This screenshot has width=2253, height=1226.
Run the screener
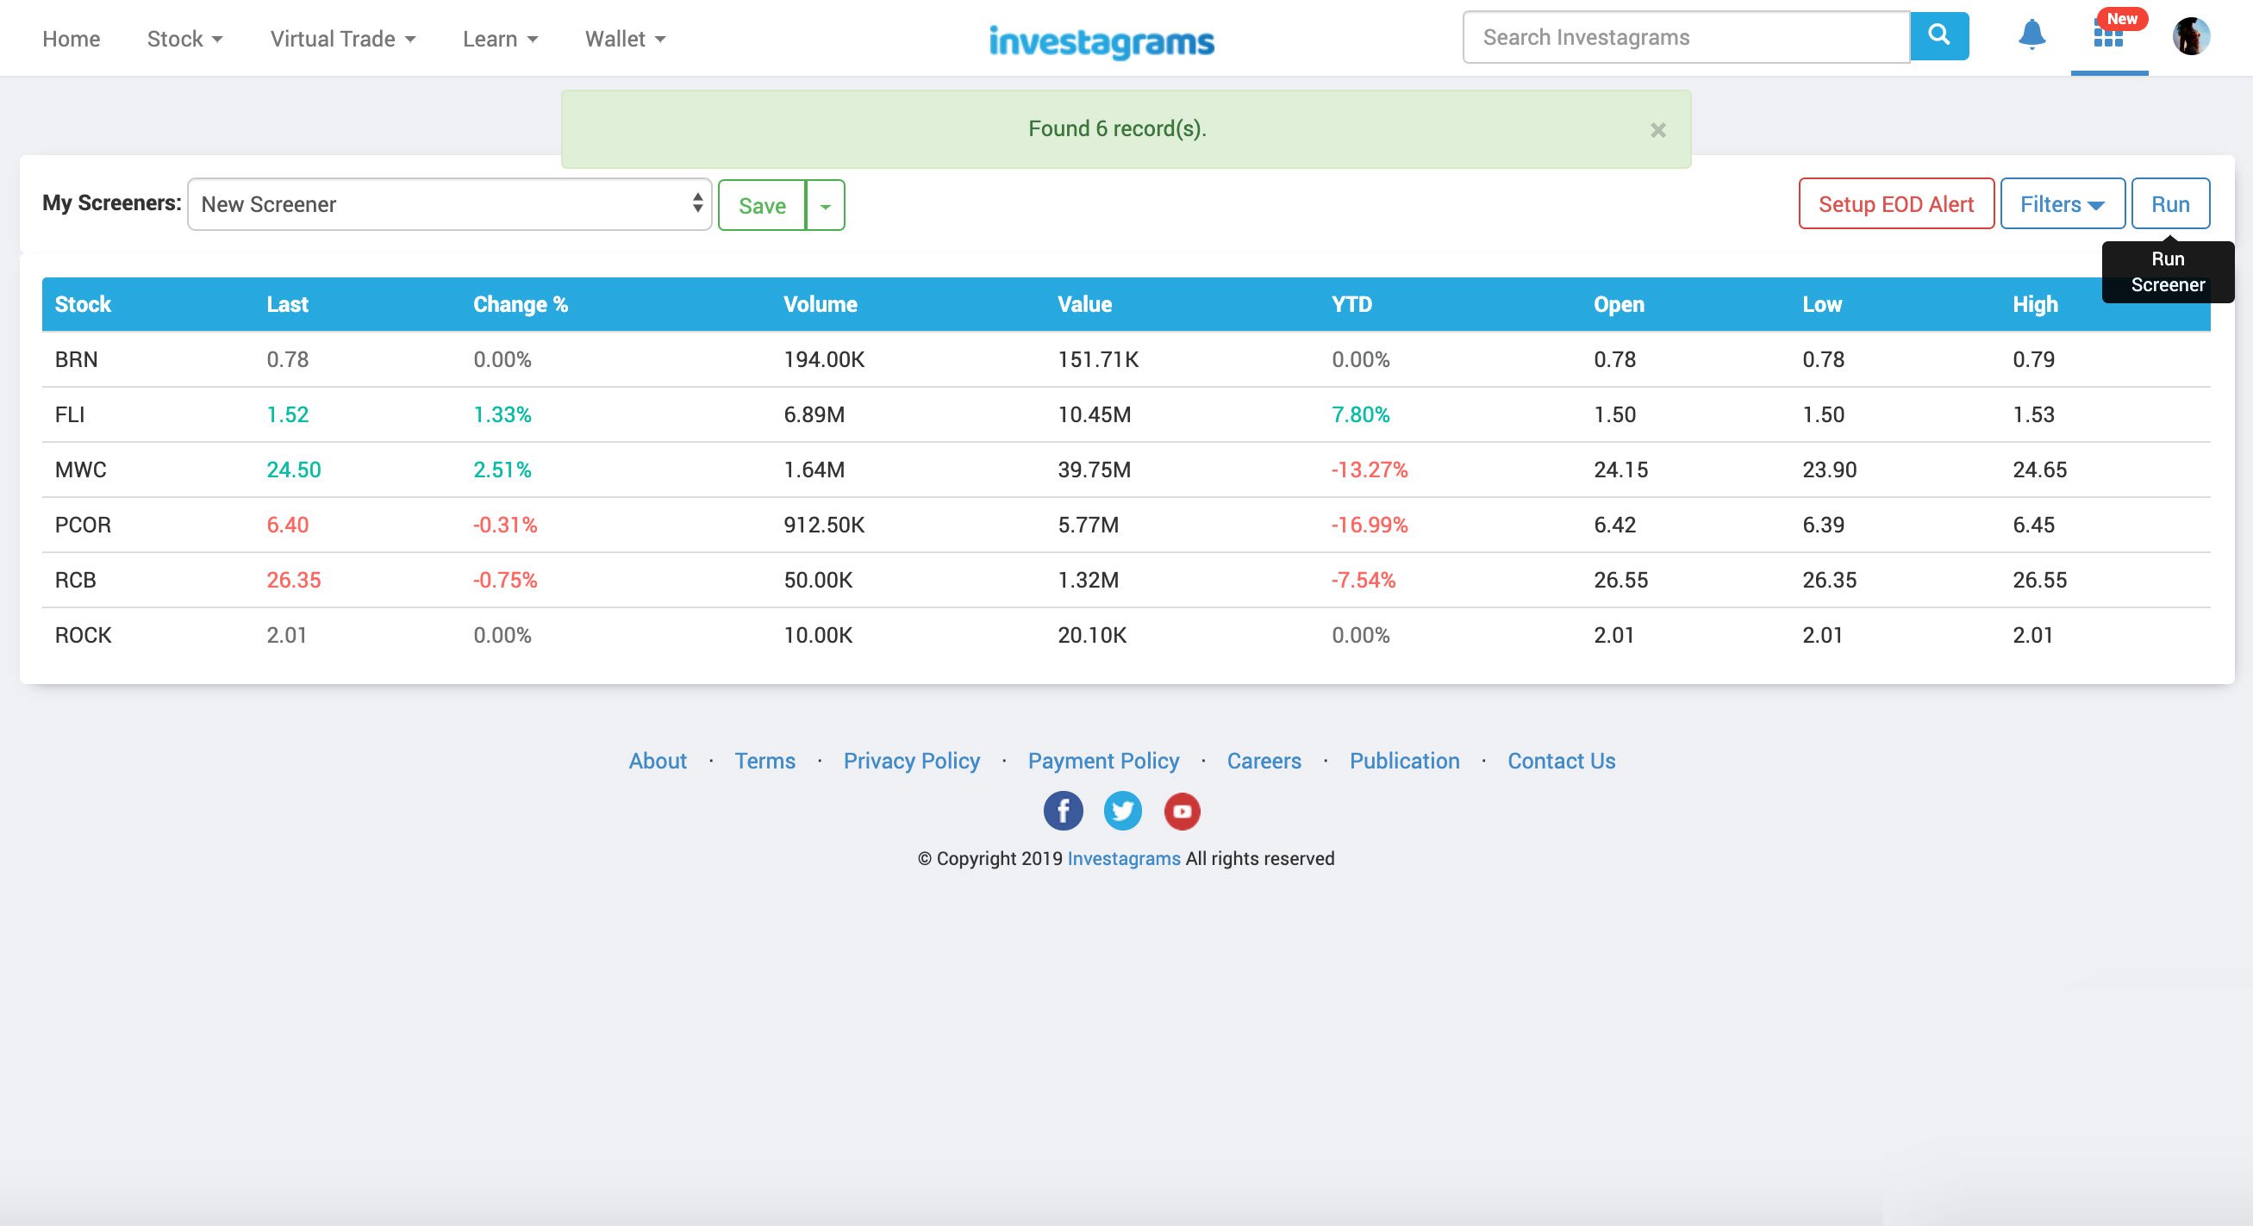click(x=2170, y=203)
